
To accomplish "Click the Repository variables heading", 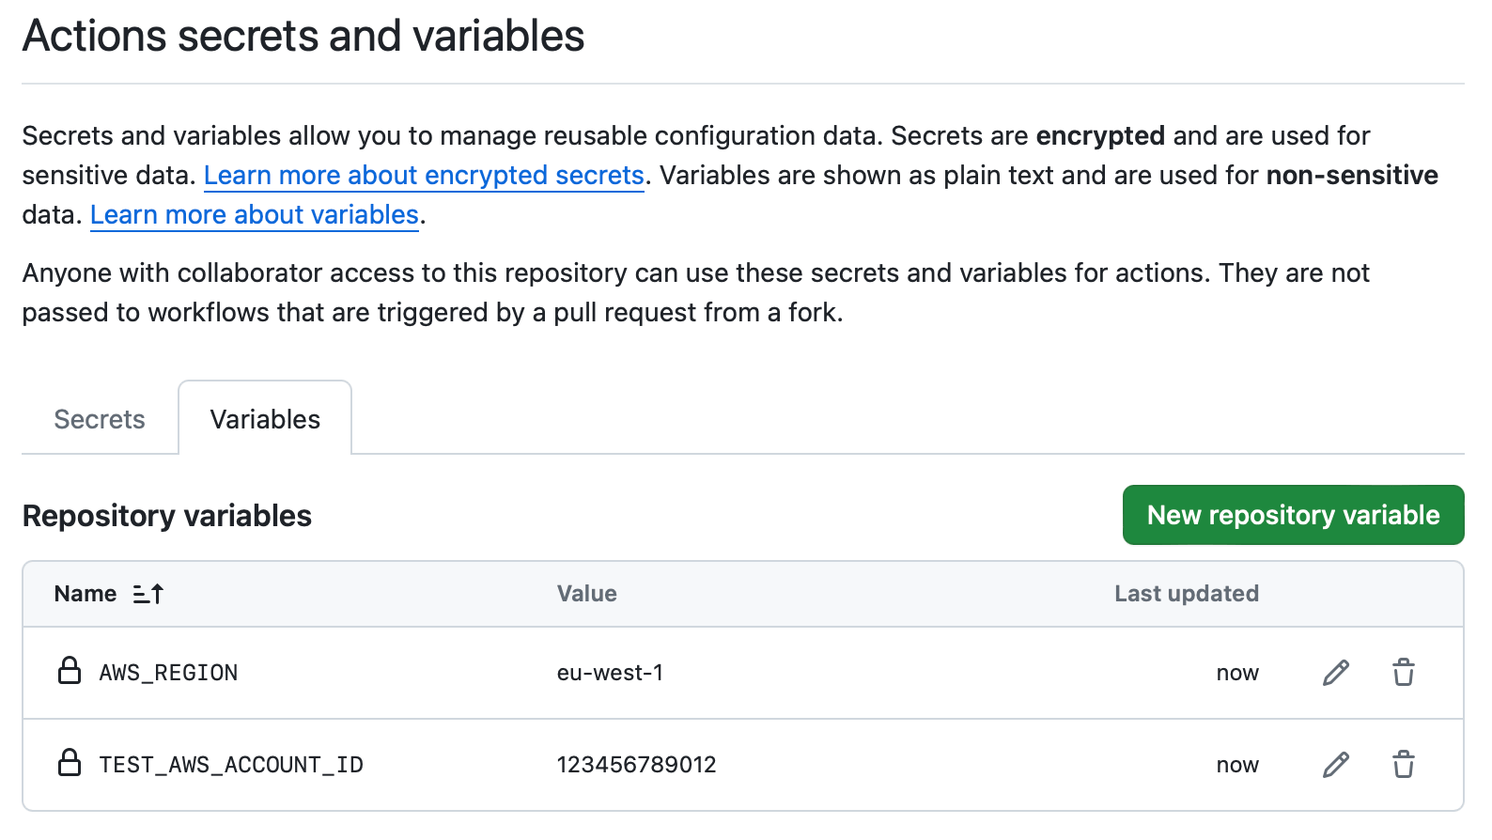I will (167, 515).
